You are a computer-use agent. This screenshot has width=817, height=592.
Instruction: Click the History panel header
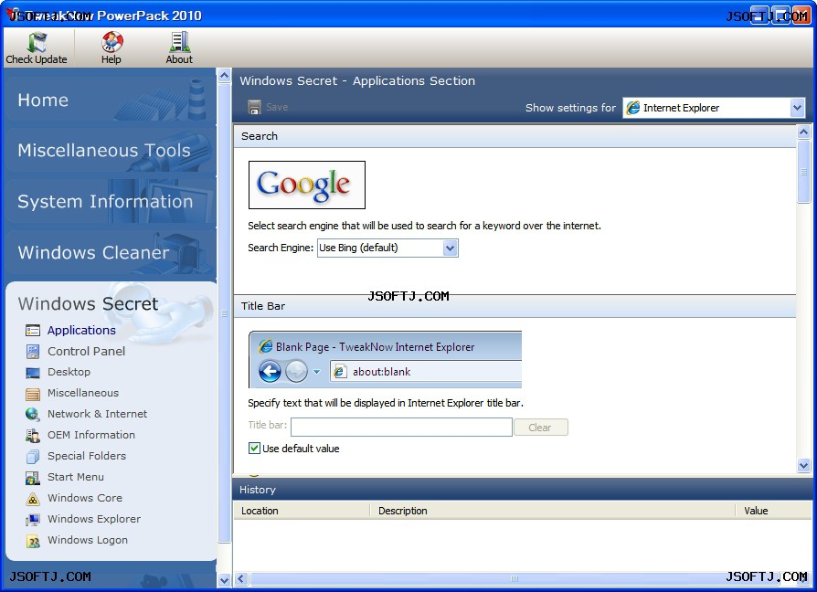tap(522, 490)
